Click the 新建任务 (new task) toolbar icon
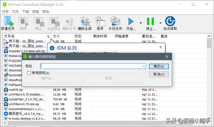Screen dimensions: 214x127 pos(9,21)
